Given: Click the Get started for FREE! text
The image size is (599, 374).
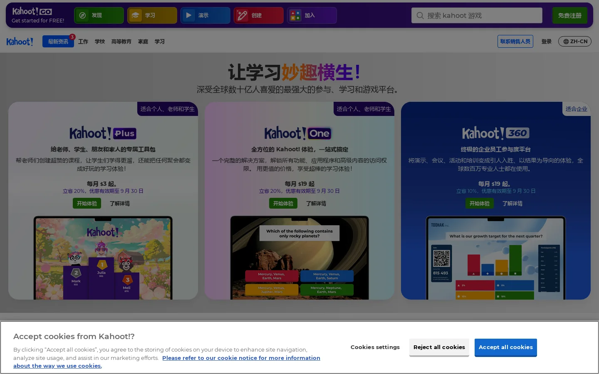Looking at the screenshot, I should pos(38,20).
